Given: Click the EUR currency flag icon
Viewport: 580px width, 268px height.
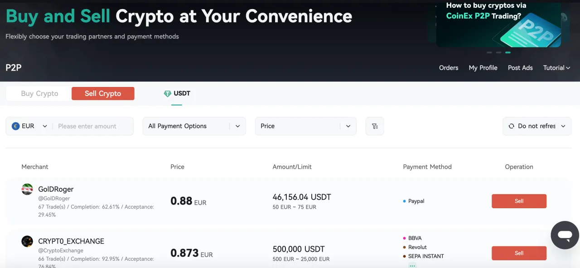Looking at the screenshot, I should [16, 126].
